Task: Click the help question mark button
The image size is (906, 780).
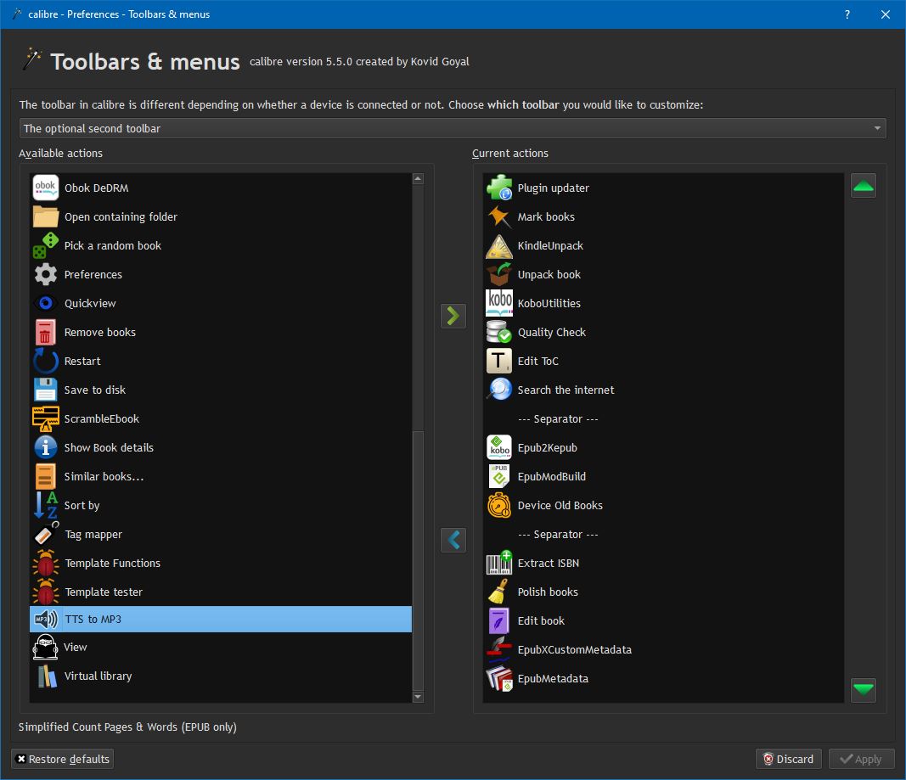Action: 847,14
